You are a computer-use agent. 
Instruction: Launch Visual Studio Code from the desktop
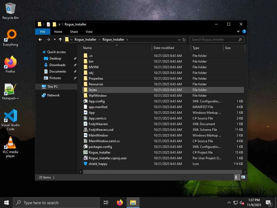pos(11,120)
